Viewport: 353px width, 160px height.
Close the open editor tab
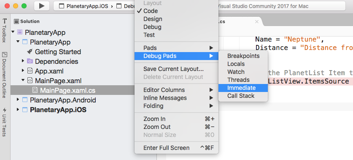(257, 22)
